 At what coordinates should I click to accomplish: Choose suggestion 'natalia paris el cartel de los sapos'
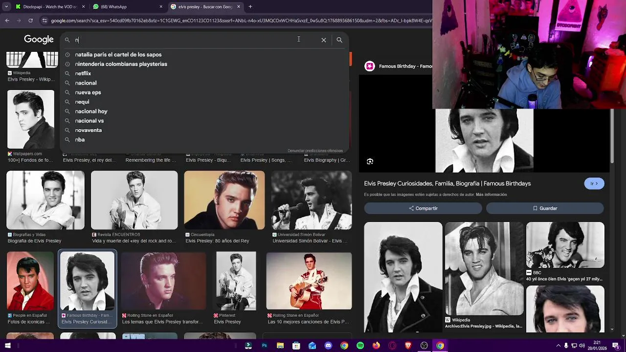pyautogui.click(x=118, y=55)
